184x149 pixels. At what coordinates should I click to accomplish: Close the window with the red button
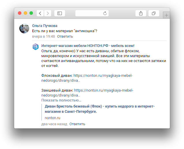20,13
